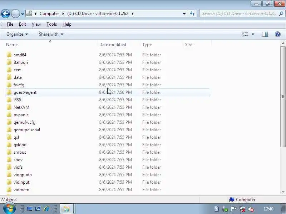
Task: Click the taskbar clock showing 17:40
Action: [x=268, y=209]
